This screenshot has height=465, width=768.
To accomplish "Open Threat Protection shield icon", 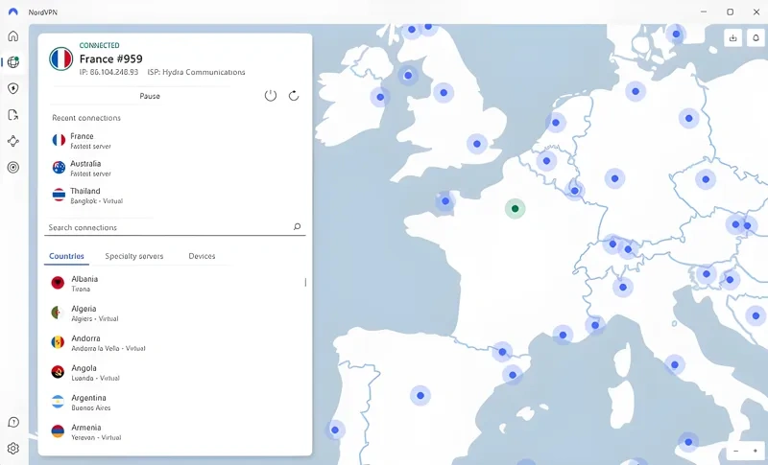I will click(x=13, y=88).
